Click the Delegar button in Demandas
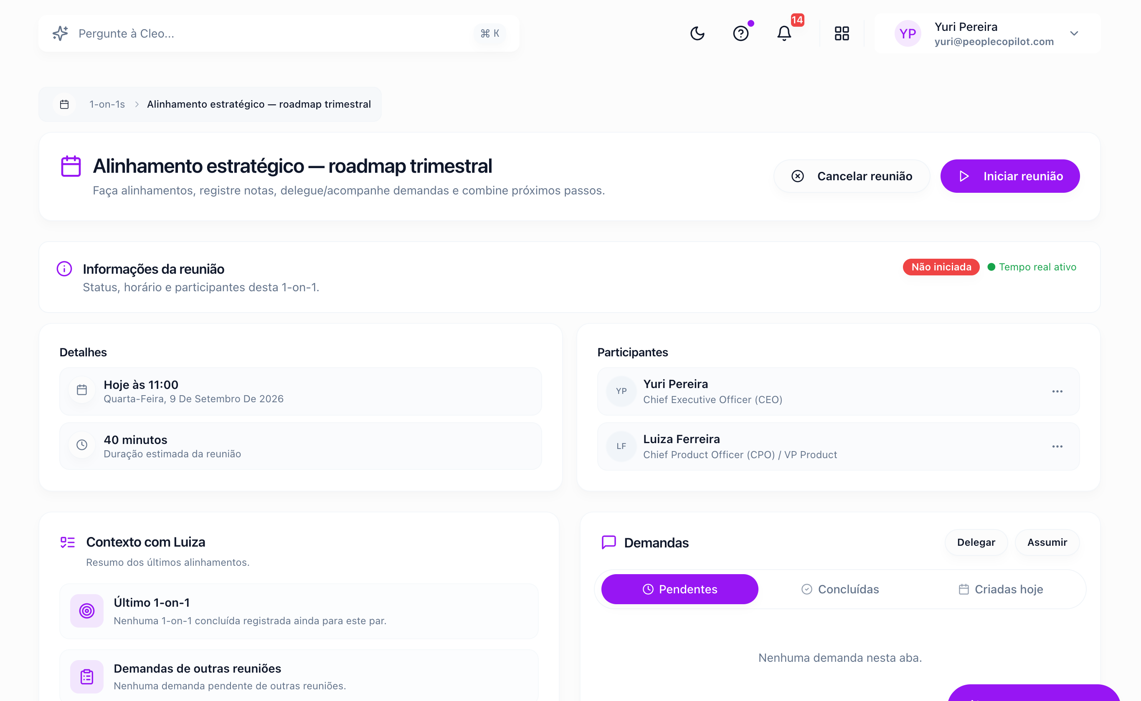This screenshot has height=701, width=1141. 976,542
